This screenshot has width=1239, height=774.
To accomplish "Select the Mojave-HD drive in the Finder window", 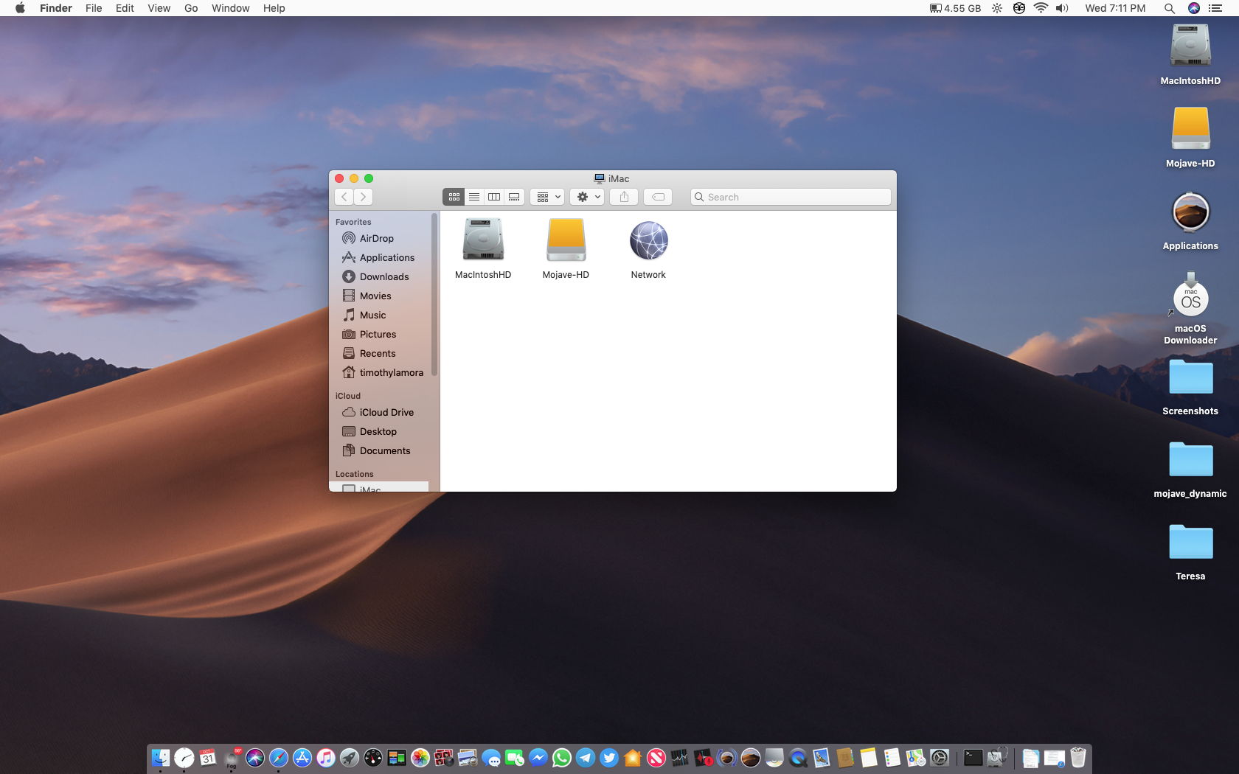I will click(566, 240).
